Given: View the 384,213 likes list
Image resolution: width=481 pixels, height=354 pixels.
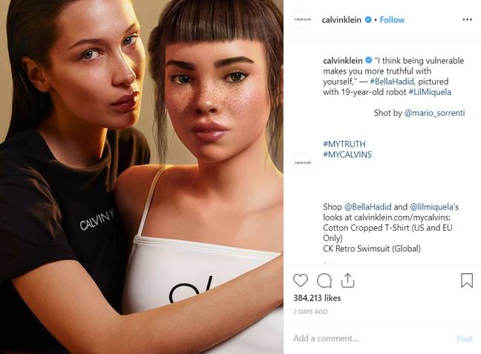Looking at the screenshot, I should [x=317, y=298].
